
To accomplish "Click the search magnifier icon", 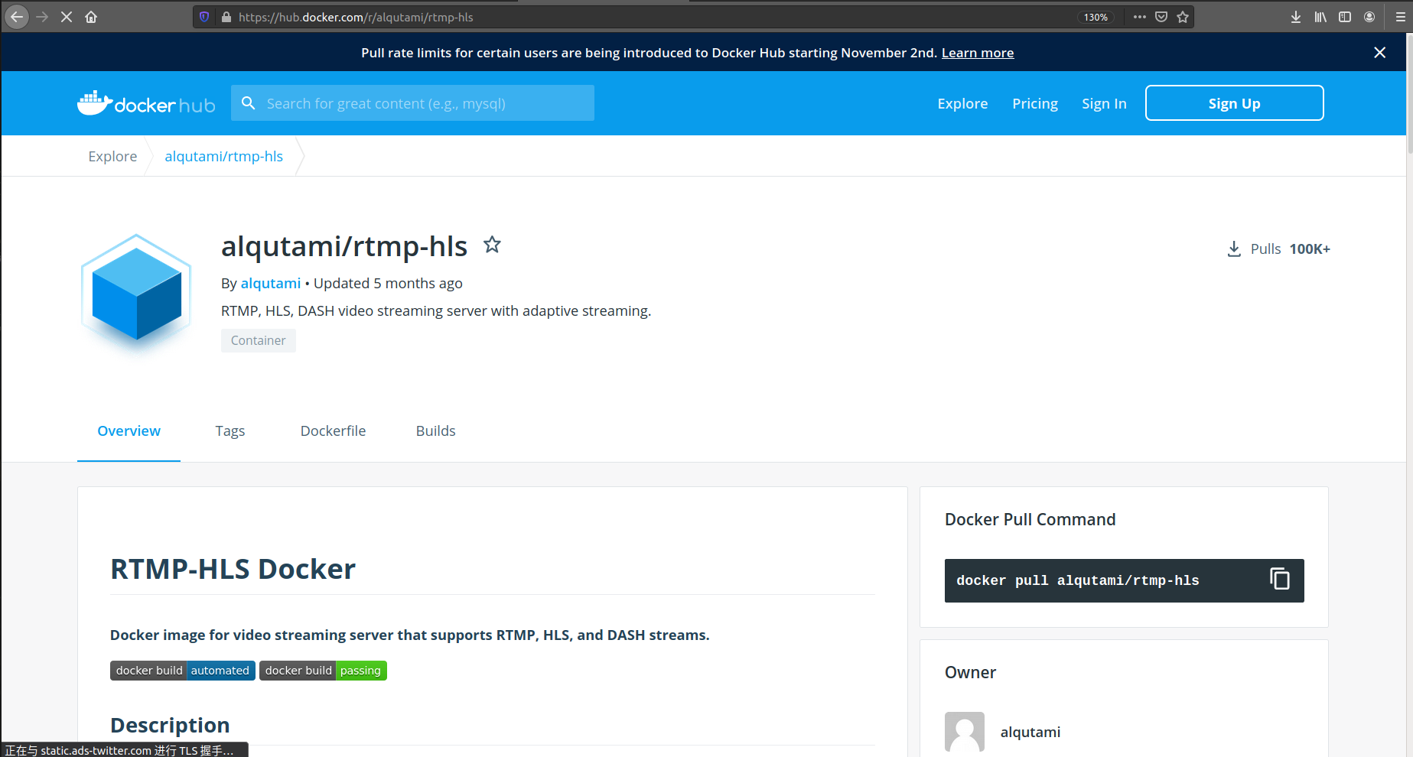I will point(248,102).
